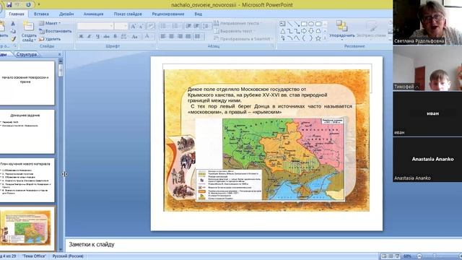Select the План изучения нового материала thumbnail

pos(27,180)
